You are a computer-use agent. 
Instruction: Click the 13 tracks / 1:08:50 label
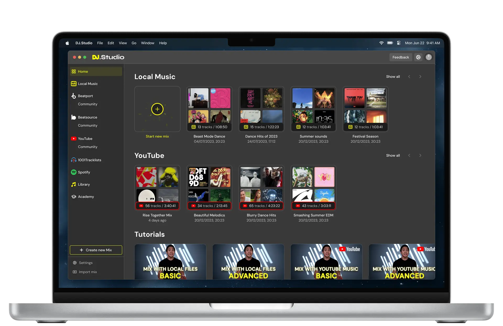coord(209,127)
